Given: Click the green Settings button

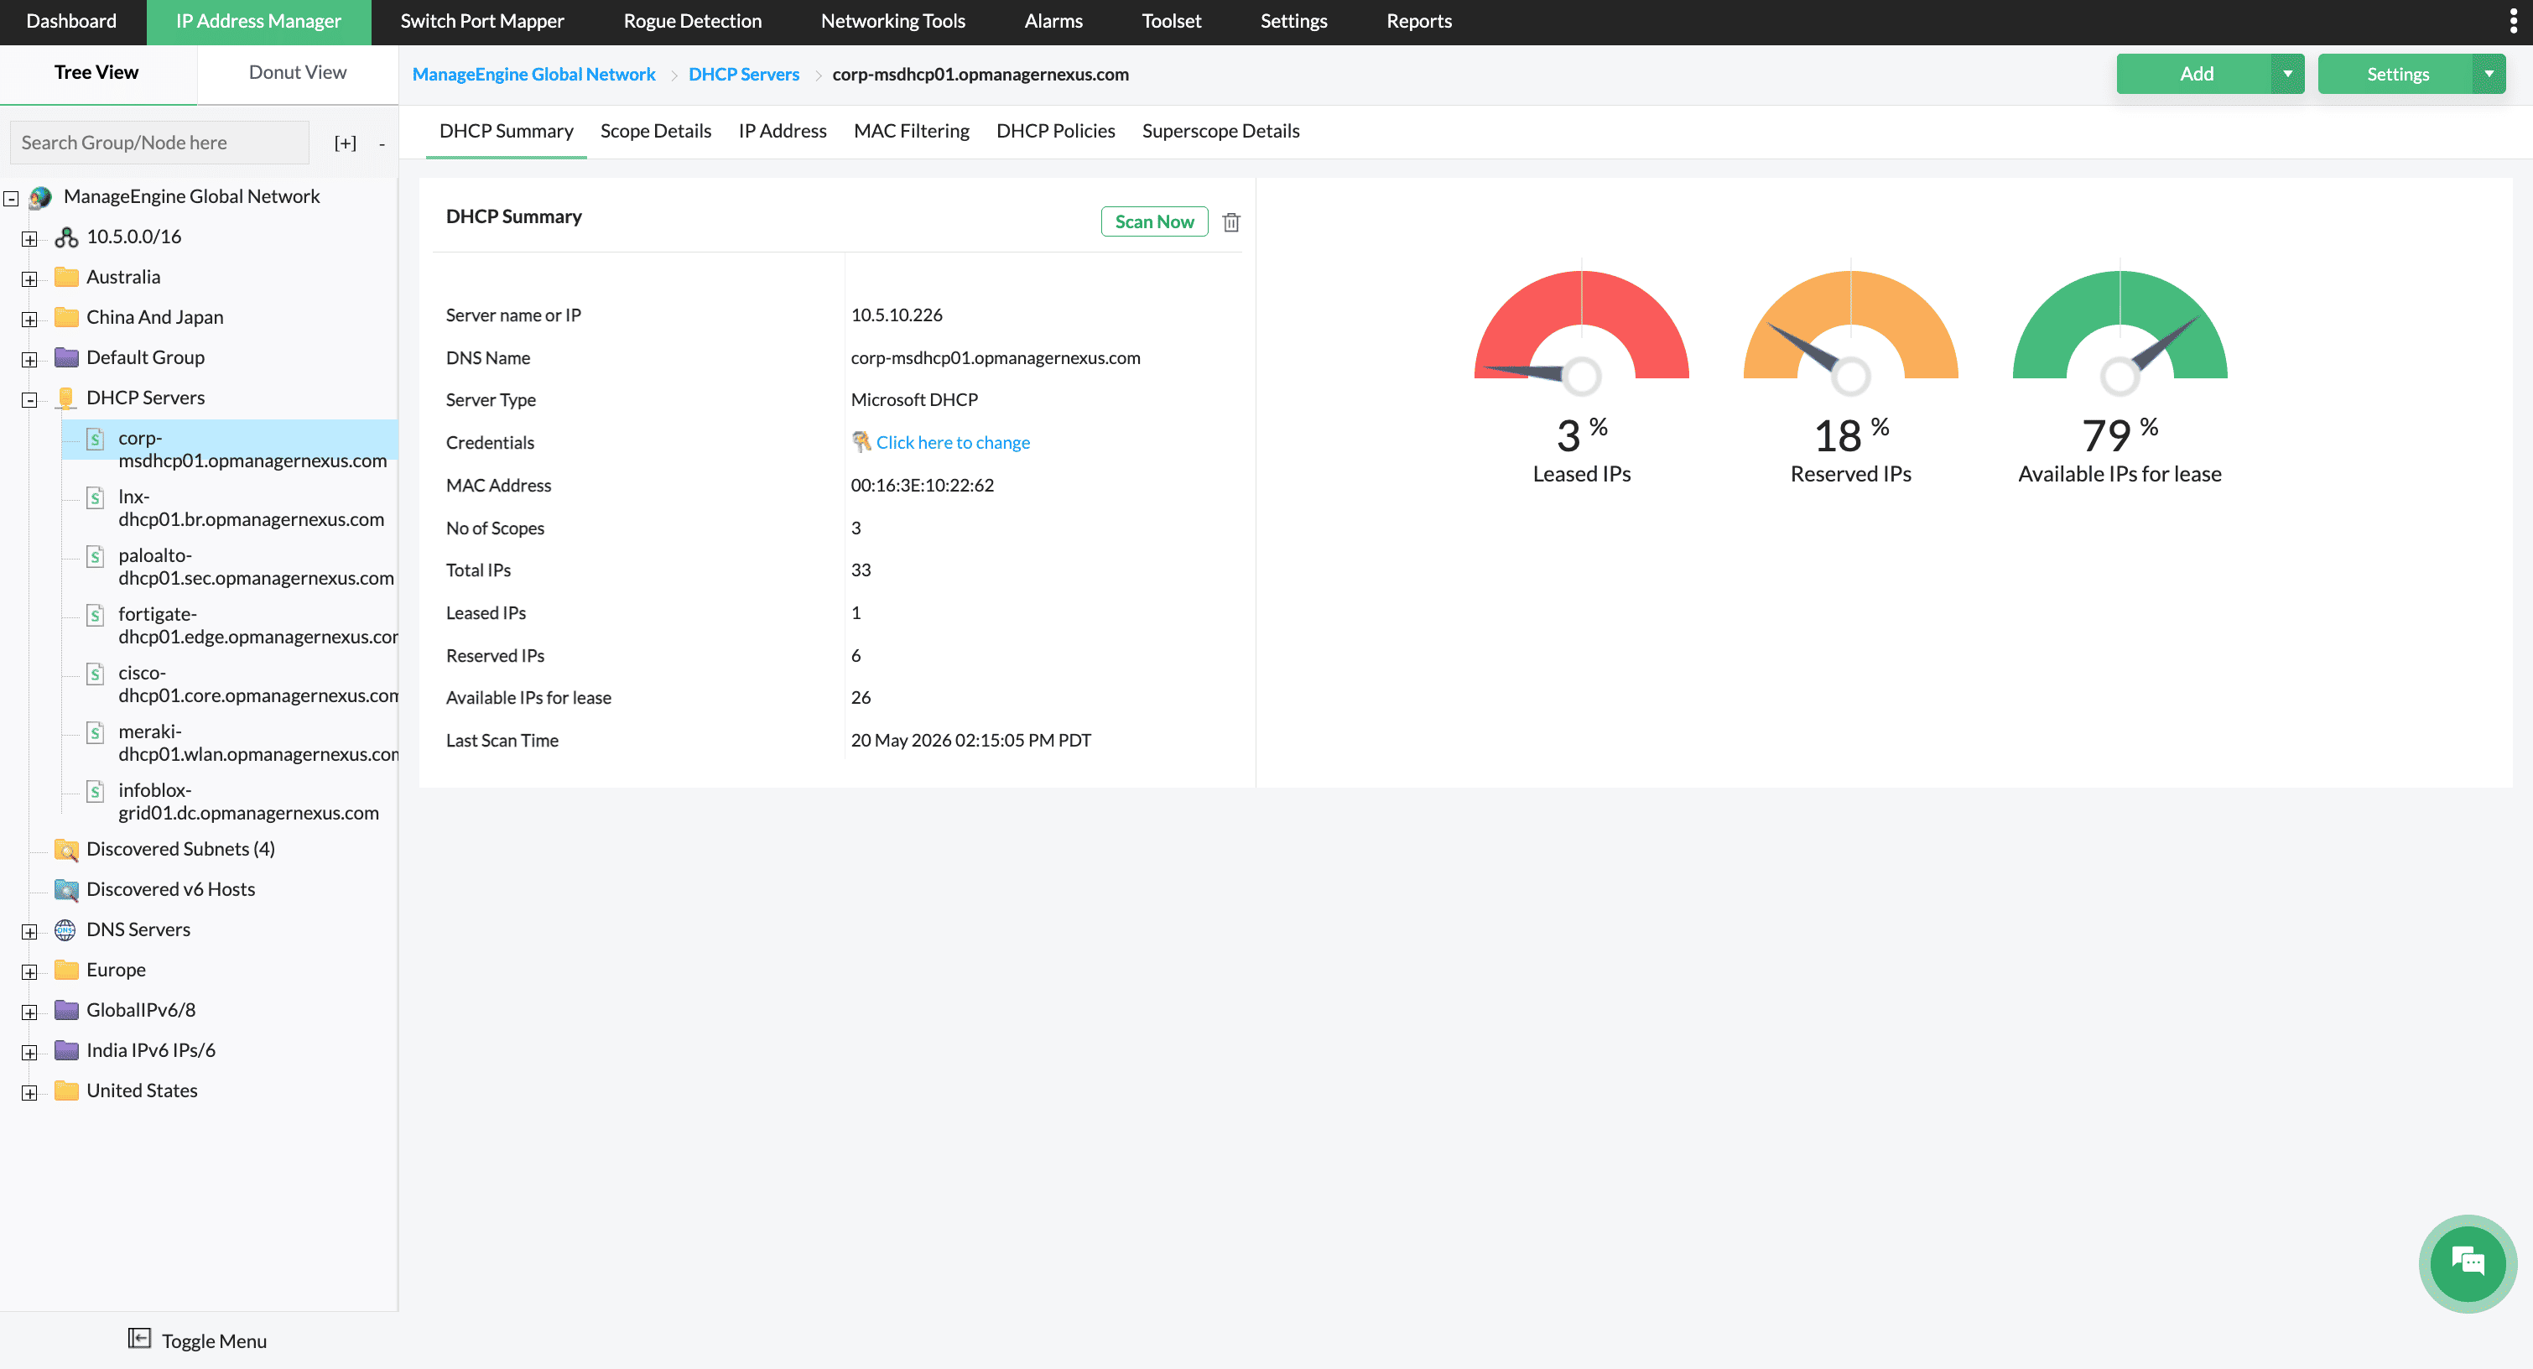Looking at the screenshot, I should click(2396, 75).
